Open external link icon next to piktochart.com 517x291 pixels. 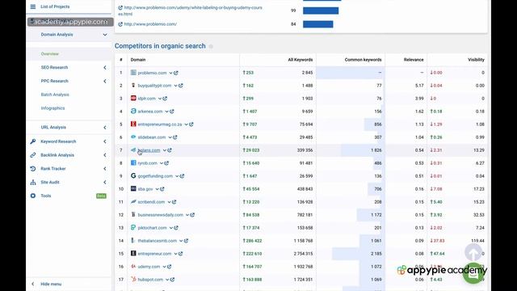(176, 228)
